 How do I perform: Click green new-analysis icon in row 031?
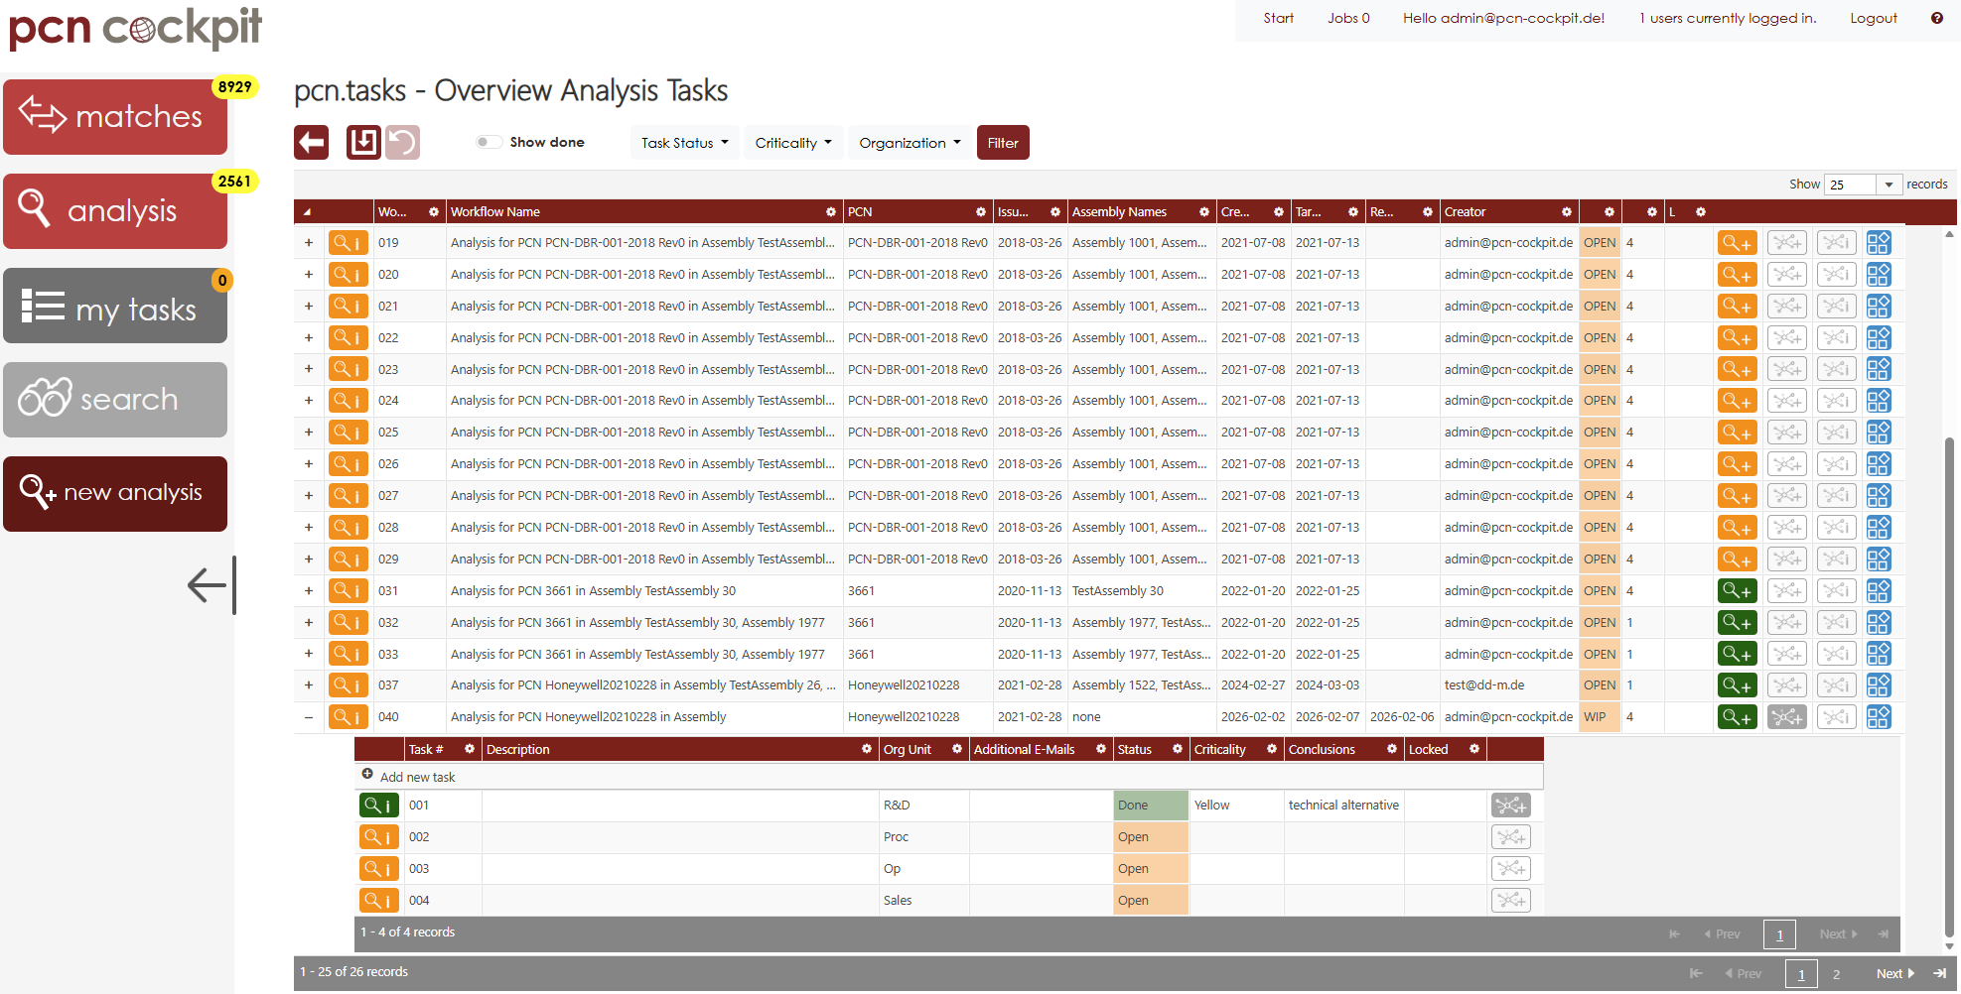(x=1738, y=591)
